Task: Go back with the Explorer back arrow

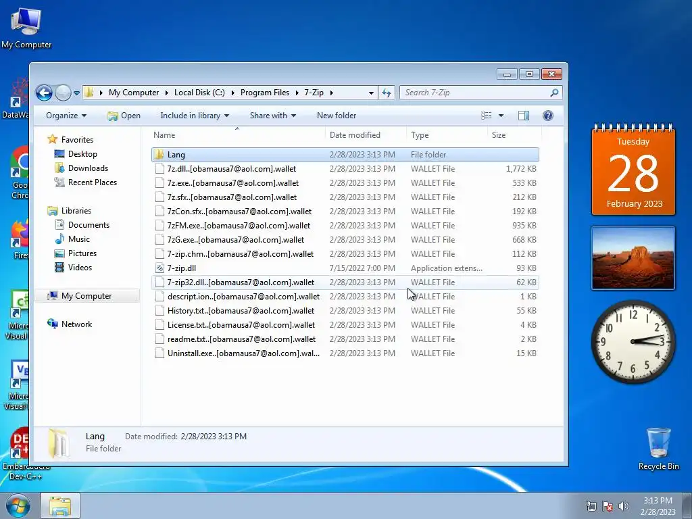Action: click(x=44, y=93)
